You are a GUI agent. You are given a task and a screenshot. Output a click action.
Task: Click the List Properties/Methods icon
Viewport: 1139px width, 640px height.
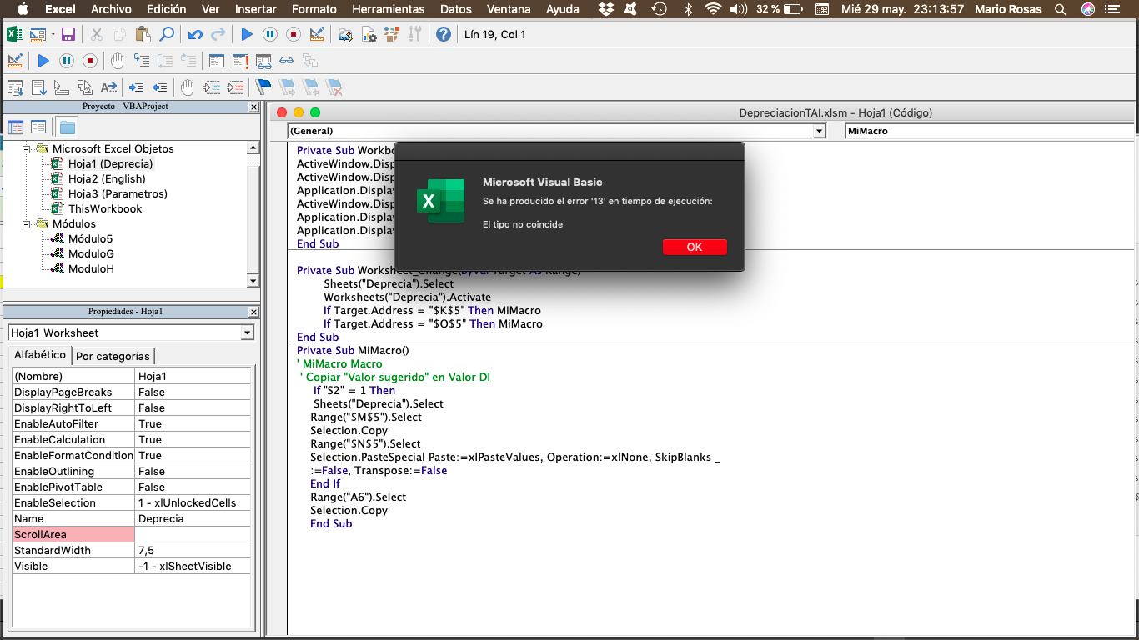coord(15,87)
